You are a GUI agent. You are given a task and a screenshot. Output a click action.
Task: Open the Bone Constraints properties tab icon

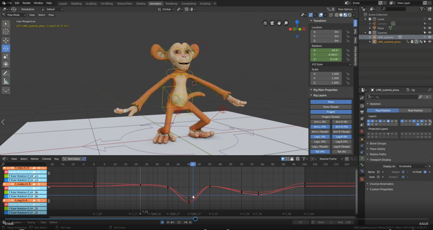[362, 171]
